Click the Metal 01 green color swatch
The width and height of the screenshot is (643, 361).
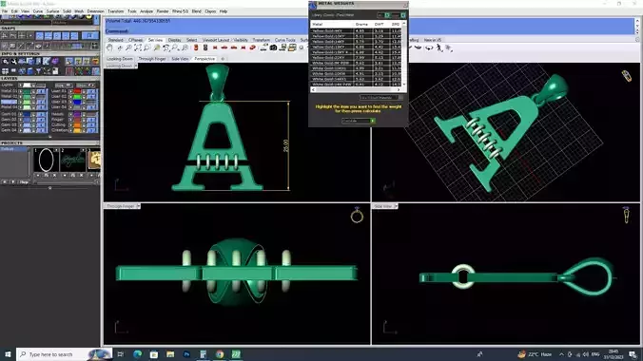point(27,91)
